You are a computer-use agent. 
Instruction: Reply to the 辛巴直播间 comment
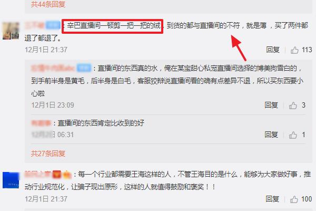(x=273, y=50)
